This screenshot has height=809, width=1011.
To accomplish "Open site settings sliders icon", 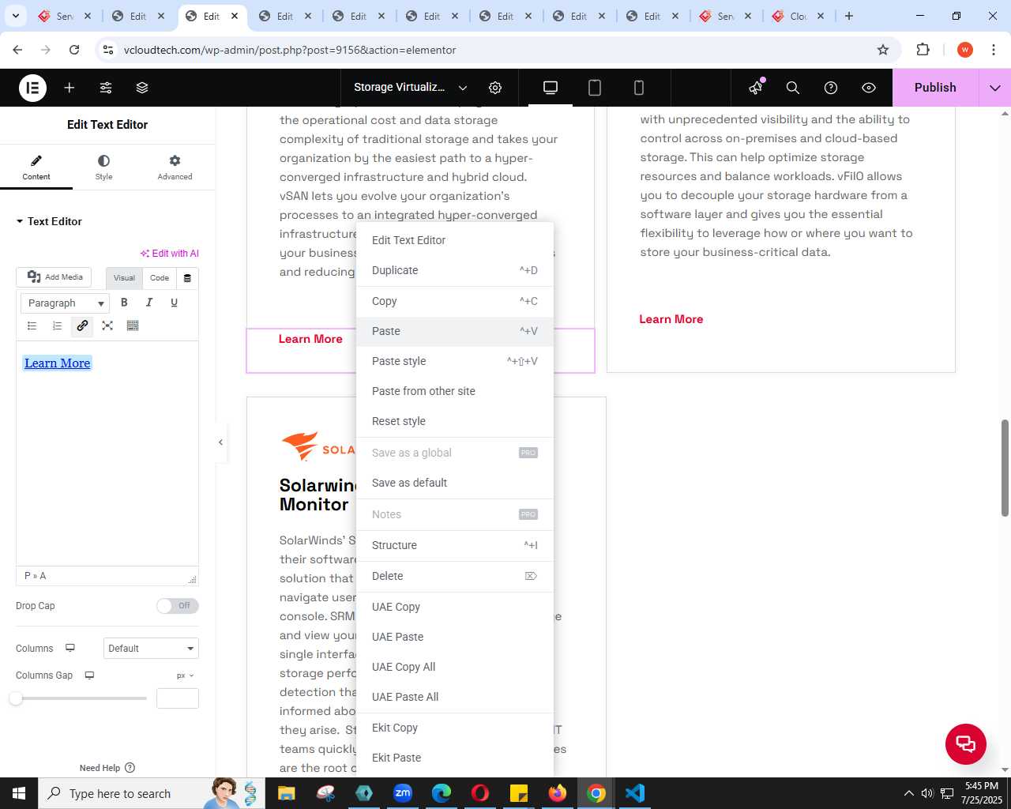I will [106, 88].
